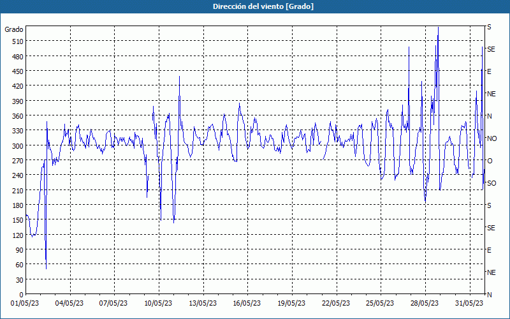Click the 30 y-axis value
The image size is (510, 319).
[20, 280]
